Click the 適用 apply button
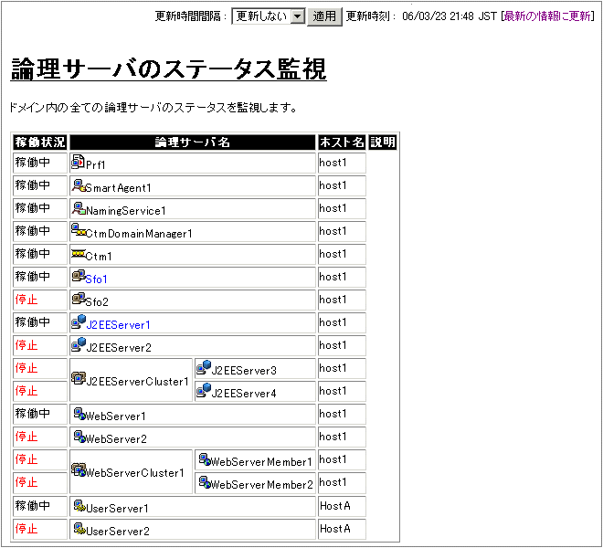Image resolution: width=603 pixels, height=548 pixels. 324,16
